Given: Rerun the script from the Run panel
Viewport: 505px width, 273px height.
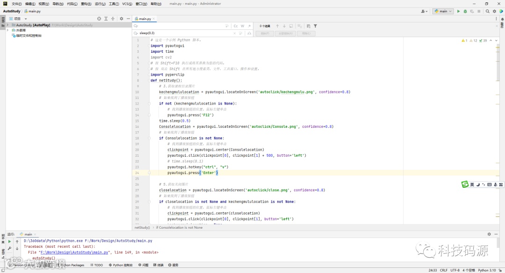Looking at the screenshot, I should tap(9, 241).
